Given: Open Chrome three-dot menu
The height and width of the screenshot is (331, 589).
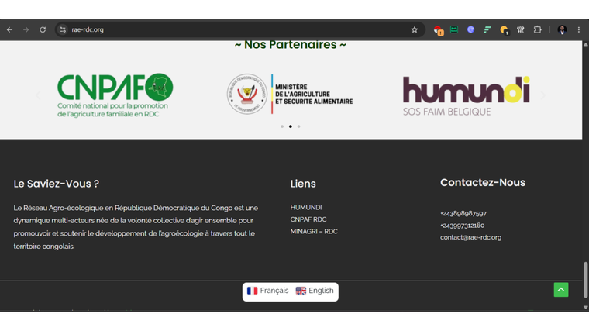Looking at the screenshot, I should (x=578, y=29).
